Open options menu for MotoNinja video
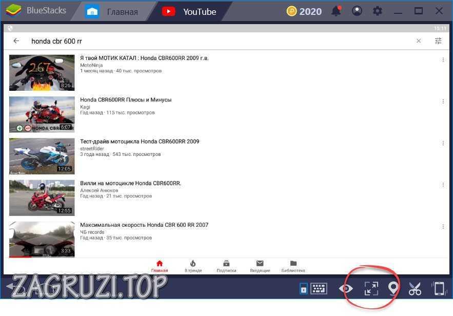 coord(443,60)
